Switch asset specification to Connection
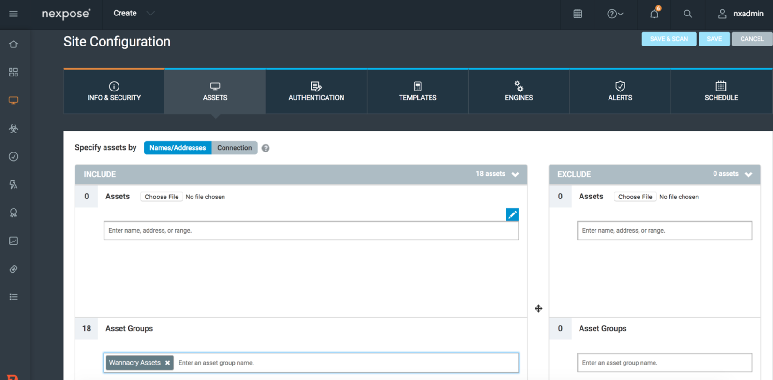The image size is (773, 380). [x=234, y=148]
